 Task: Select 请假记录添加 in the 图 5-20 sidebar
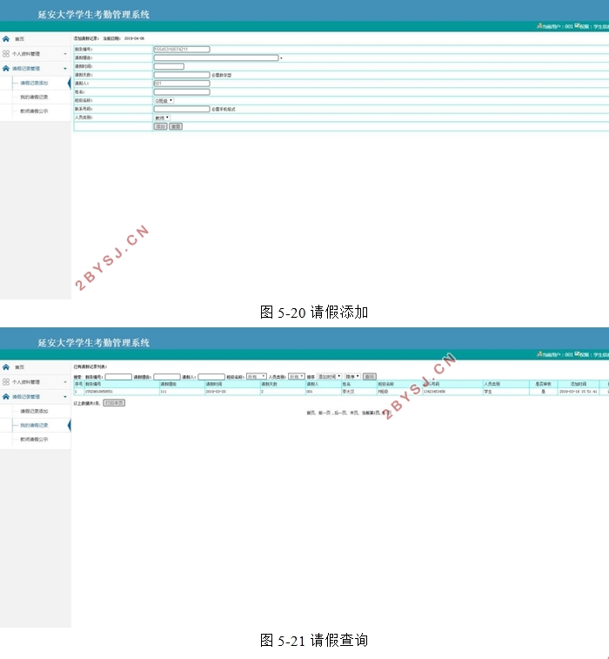(x=35, y=84)
